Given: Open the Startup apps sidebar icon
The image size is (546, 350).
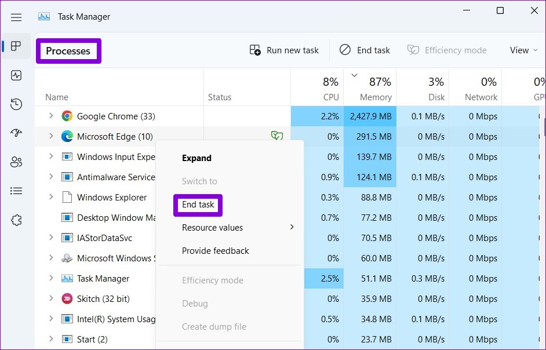Looking at the screenshot, I should (16, 133).
